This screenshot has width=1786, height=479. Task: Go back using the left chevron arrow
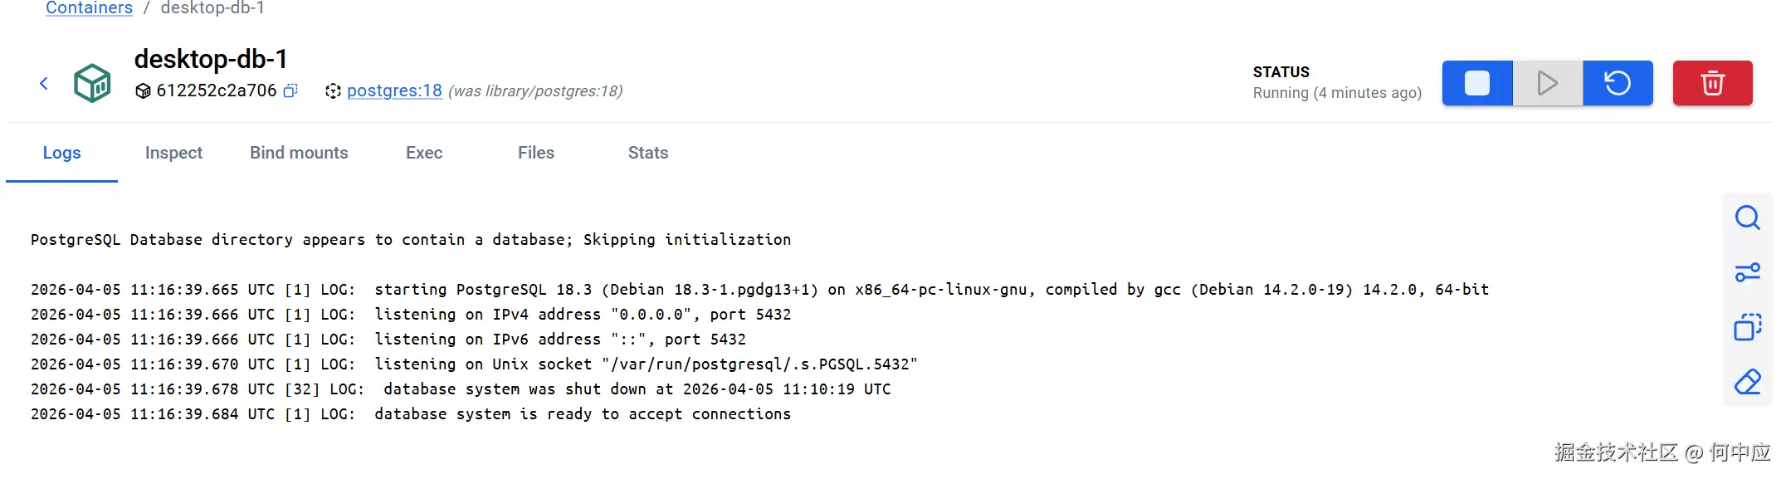[x=44, y=83]
